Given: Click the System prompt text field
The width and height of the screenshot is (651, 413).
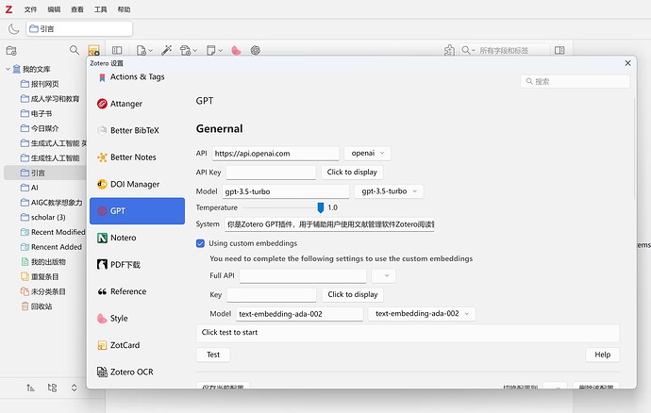Looking at the screenshot, I should (329, 224).
